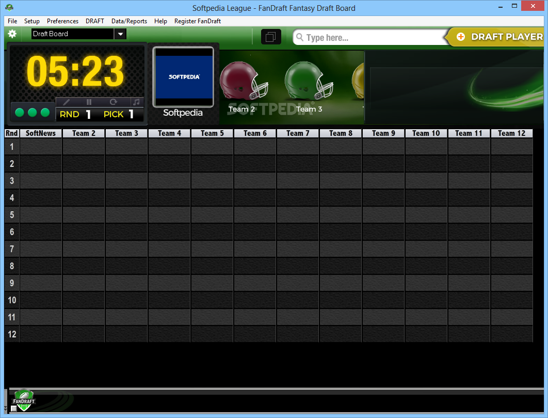Viewport: 548px width, 418px height.
Task: Select the Team 6 column header
Action: 255,133
